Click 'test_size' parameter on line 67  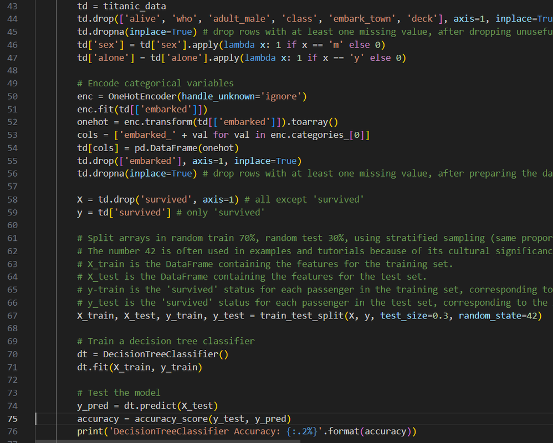click(403, 316)
